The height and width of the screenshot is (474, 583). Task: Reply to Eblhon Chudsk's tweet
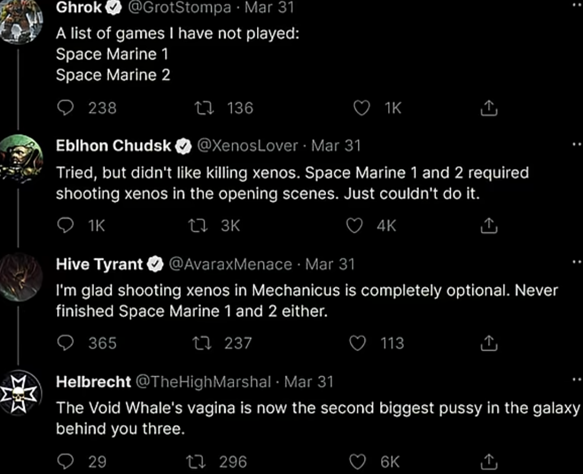[x=65, y=225]
